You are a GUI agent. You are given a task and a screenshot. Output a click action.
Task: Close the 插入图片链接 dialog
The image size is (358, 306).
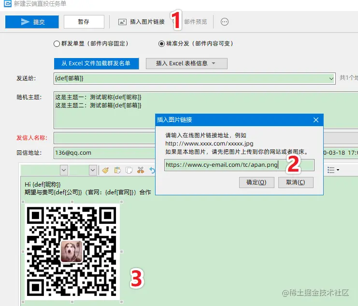[x=316, y=120]
